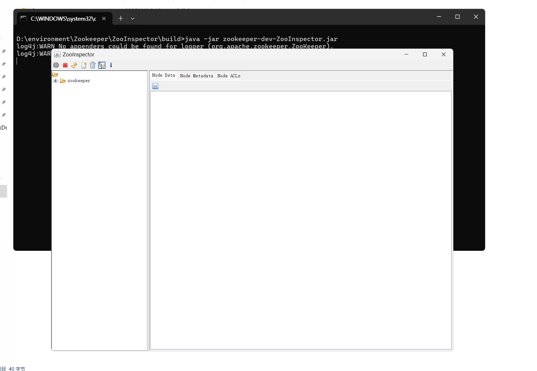Switch to the Node ACLs tab
This screenshot has width=537, height=371.
pyautogui.click(x=229, y=76)
